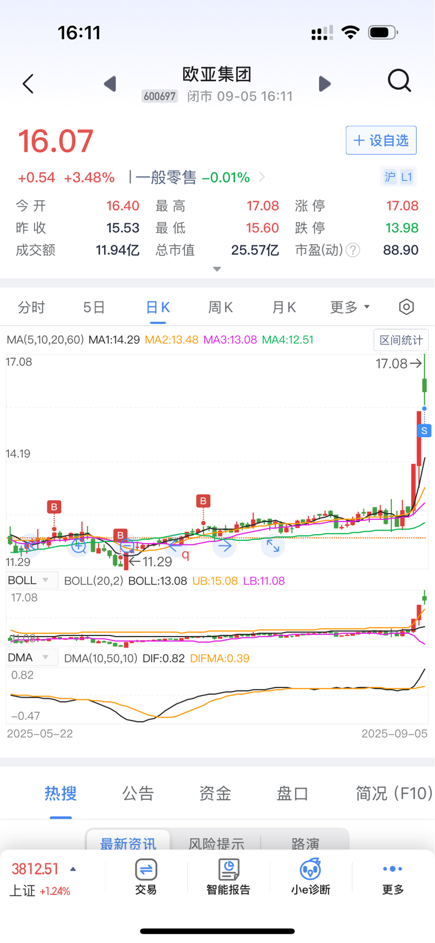Open chart settings hexagon icon
The image size is (435, 943).
[406, 307]
